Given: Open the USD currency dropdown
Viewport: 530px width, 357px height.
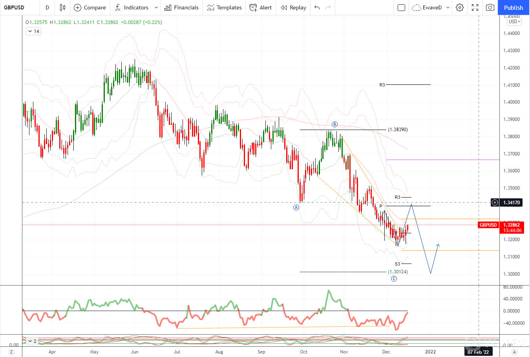Looking at the screenshot, I should click(x=514, y=22).
